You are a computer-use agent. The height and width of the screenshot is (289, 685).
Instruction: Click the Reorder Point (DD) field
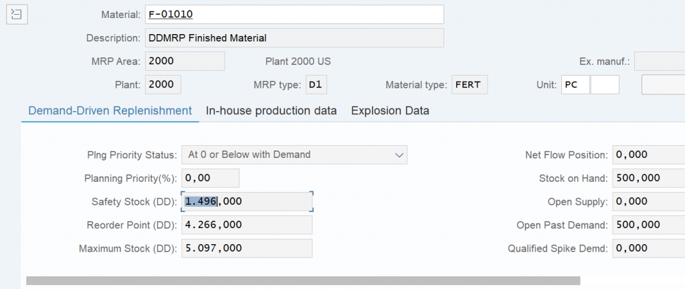coord(247,225)
